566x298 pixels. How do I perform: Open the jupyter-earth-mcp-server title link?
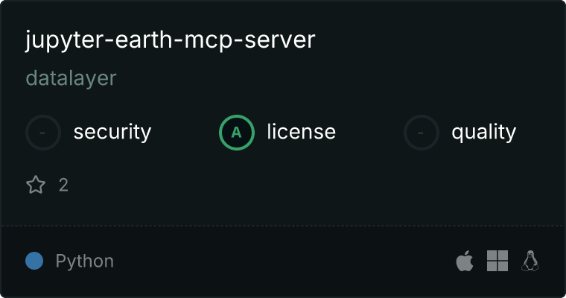(170, 40)
